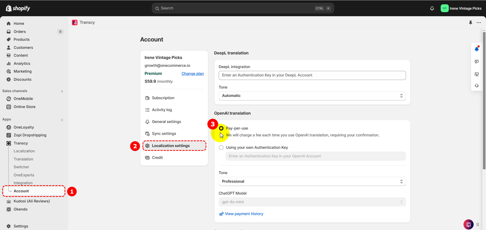The image size is (486, 230).
Task: Click the Transcy app logo in header
Action: pos(75,23)
